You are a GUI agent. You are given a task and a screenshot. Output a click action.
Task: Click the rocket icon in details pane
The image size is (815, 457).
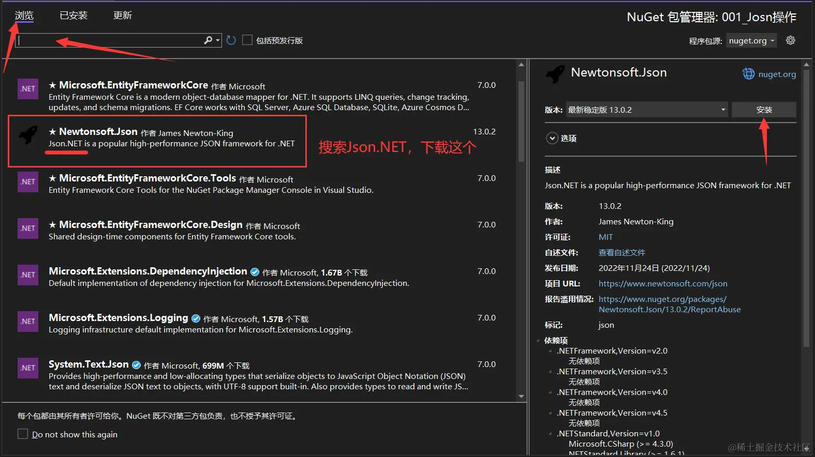tap(555, 74)
